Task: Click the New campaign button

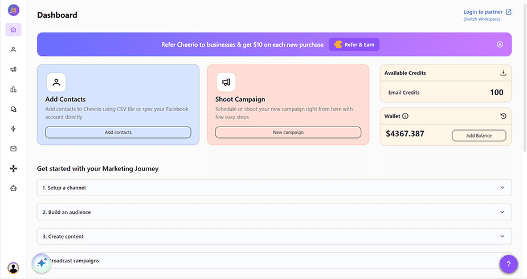Action: pos(288,132)
